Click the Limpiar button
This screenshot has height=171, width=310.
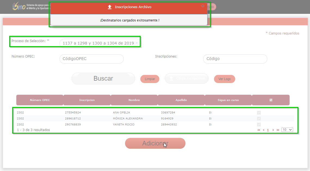[150, 79]
